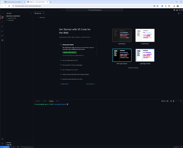Image resolution: width=183 pixels, height=148 pixels.
Task: Expand the OUTLINE section
Action: click(x=19, y=143)
